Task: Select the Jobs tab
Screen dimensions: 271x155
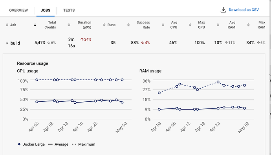Action: 46,10
